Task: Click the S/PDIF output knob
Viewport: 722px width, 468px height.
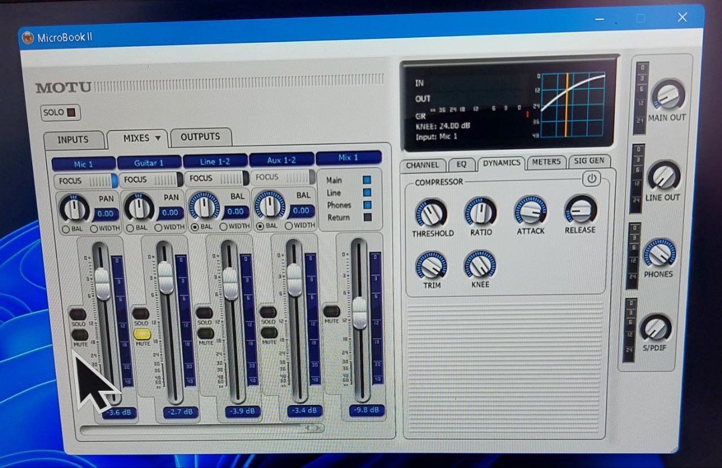Action: [656, 328]
